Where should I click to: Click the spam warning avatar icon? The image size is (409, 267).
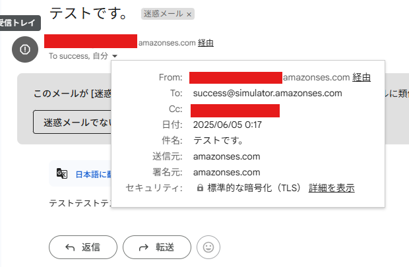(x=25, y=49)
